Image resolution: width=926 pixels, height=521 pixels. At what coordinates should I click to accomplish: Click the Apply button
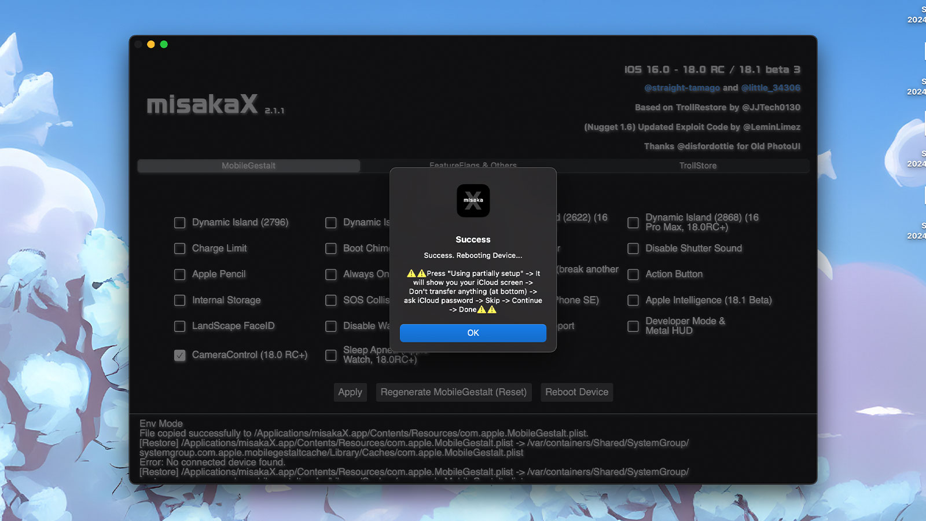point(350,392)
